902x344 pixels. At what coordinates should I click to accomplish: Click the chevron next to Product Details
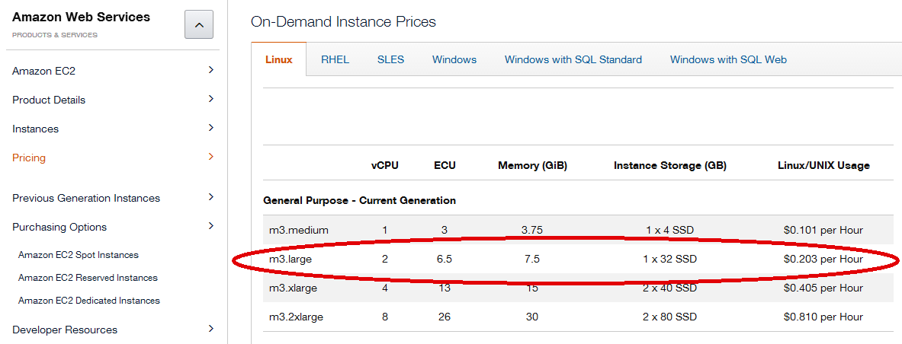210,99
